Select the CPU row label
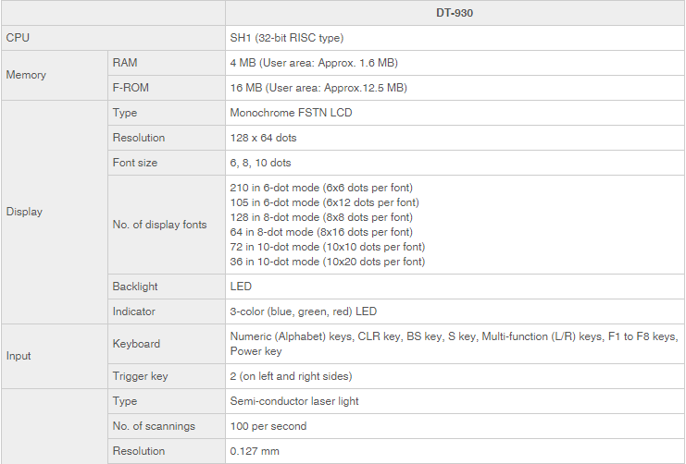686x464 pixels. pos(19,38)
